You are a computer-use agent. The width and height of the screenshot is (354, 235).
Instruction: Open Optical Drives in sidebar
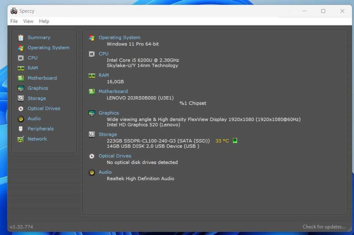click(44, 109)
